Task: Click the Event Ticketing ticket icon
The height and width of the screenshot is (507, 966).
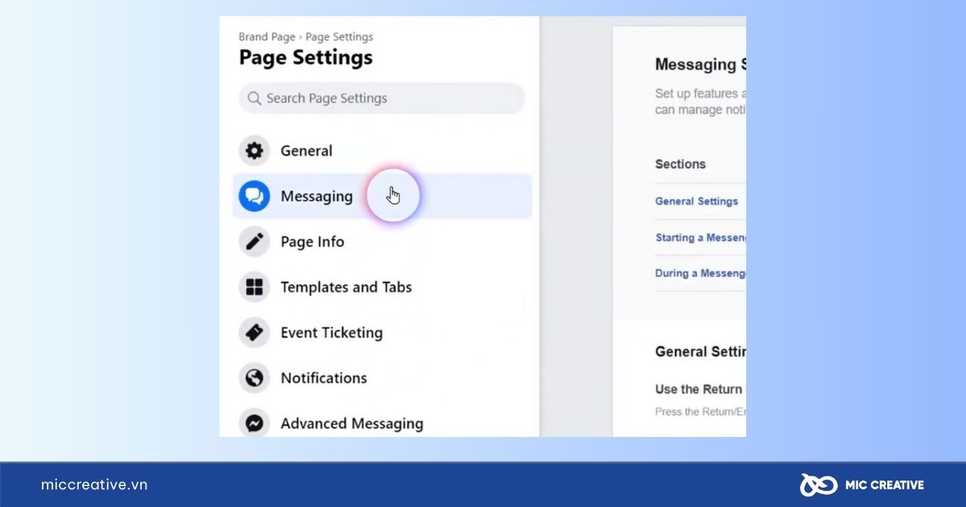Action: click(254, 332)
